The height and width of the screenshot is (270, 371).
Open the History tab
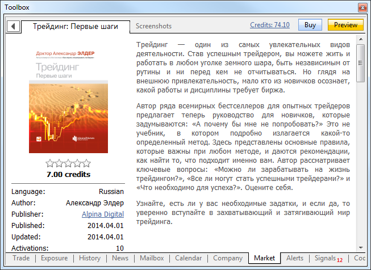(x=90, y=258)
